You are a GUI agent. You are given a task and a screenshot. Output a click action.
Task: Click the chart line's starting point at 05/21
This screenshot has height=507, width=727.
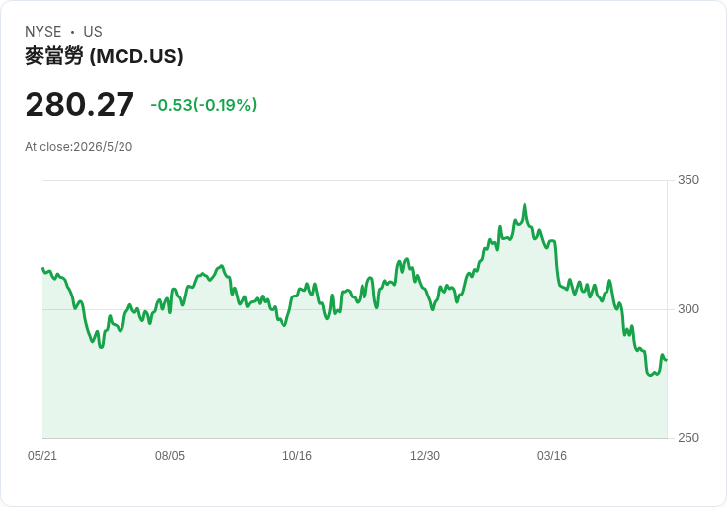pos(43,268)
